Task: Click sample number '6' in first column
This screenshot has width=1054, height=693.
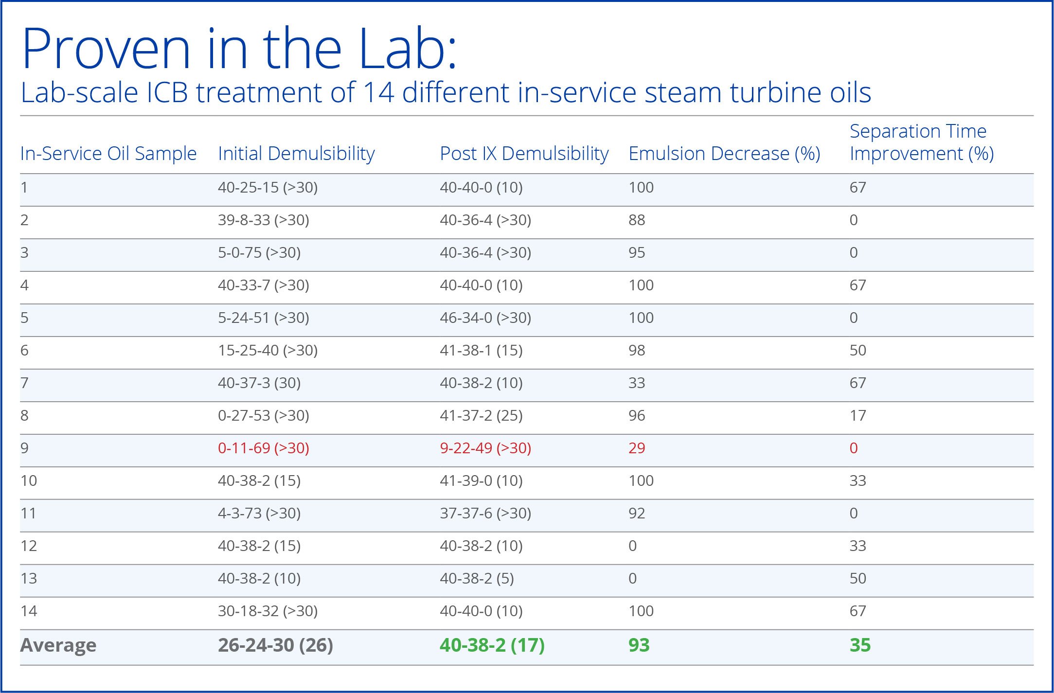Action: coord(24,350)
